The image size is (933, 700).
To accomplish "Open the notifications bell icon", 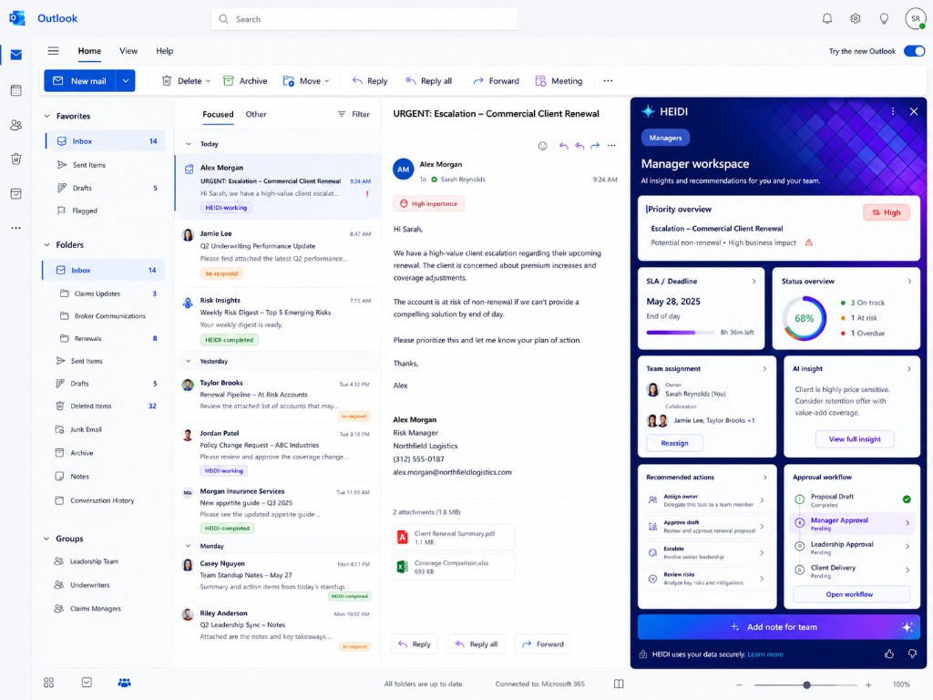I will 827,18.
